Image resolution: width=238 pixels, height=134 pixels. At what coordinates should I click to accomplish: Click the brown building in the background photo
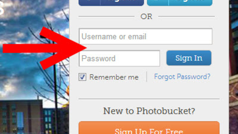click(x=21, y=117)
